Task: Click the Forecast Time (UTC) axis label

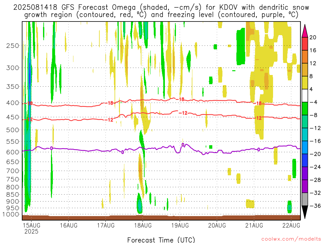Action: 161,240
